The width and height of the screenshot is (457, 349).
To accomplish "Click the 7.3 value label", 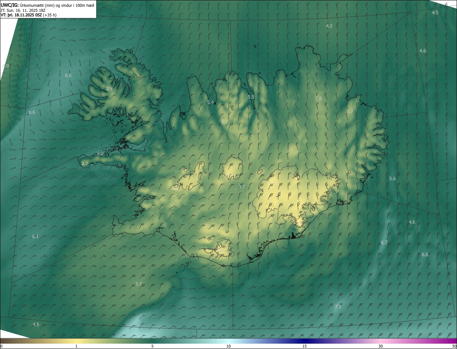I will coord(338,307).
